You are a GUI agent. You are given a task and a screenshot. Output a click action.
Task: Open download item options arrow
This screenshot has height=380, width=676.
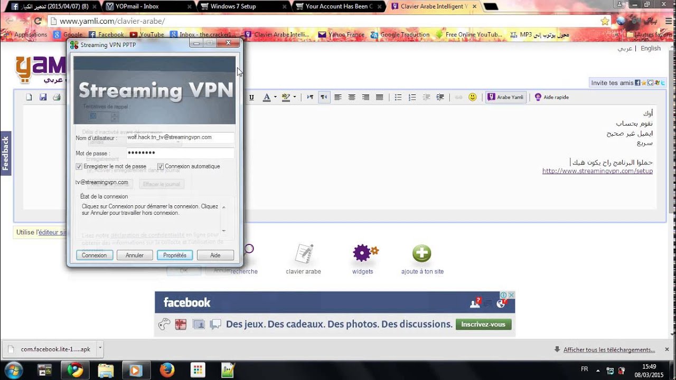[100, 349]
